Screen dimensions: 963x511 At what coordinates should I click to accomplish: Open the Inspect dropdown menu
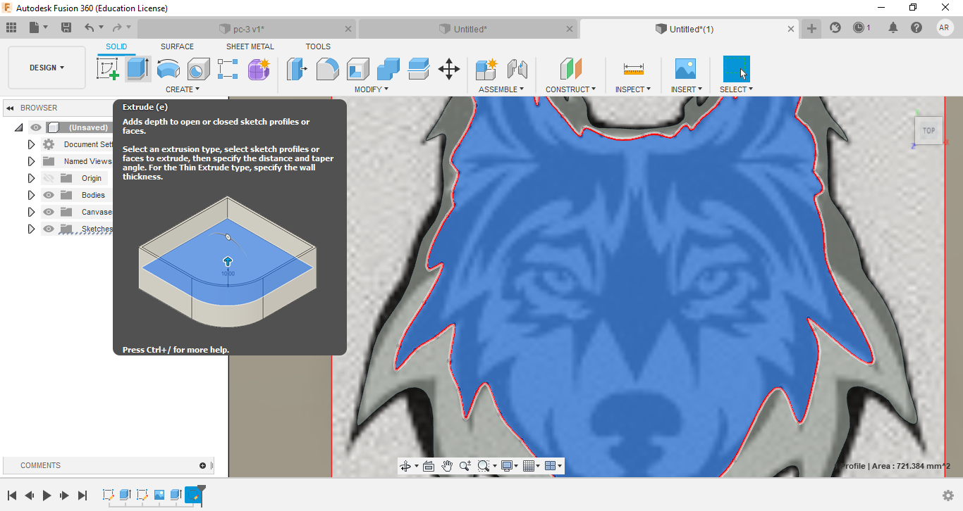point(633,89)
